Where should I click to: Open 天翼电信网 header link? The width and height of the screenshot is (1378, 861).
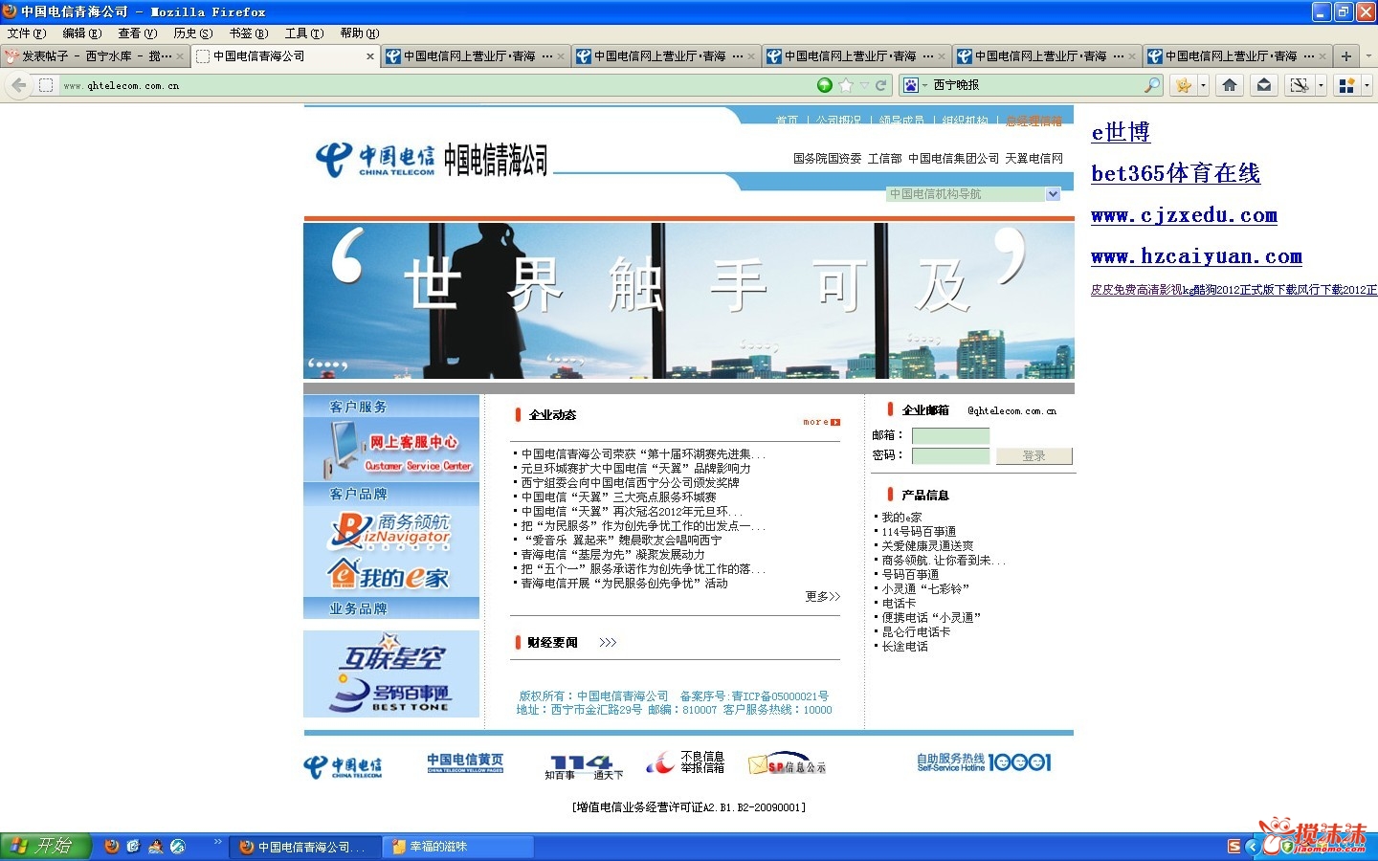coord(1033,159)
